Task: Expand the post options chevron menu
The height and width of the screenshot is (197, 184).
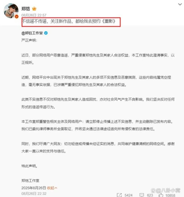Action: pos(180,4)
